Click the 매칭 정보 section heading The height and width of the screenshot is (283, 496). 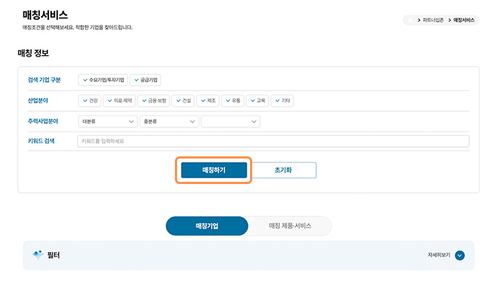(33, 53)
